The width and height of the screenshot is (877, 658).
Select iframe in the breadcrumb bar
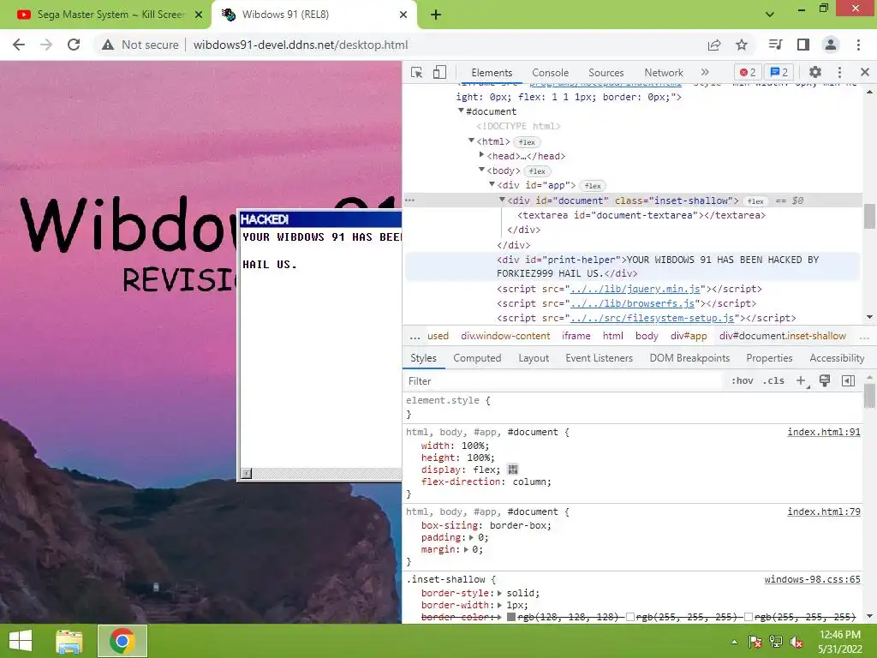576,336
